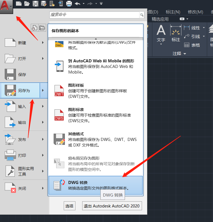Click inside the search commands field

tap(94, 15)
